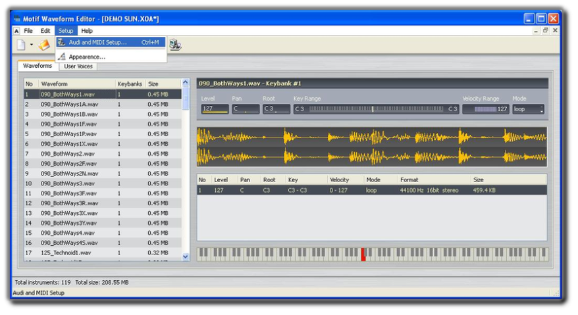Image resolution: width=578 pixels, height=315 pixels.
Task: Click the Root column header in keybank table
Action: click(x=273, y=180)
